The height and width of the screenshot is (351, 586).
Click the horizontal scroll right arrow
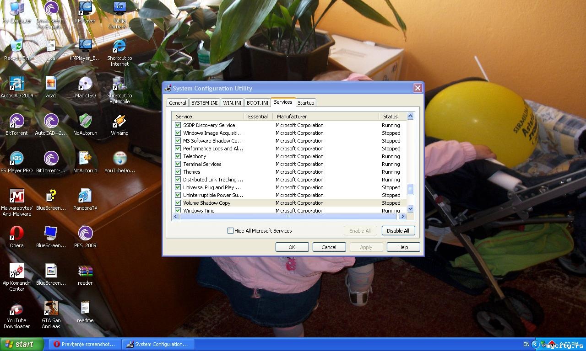point(403,217)
